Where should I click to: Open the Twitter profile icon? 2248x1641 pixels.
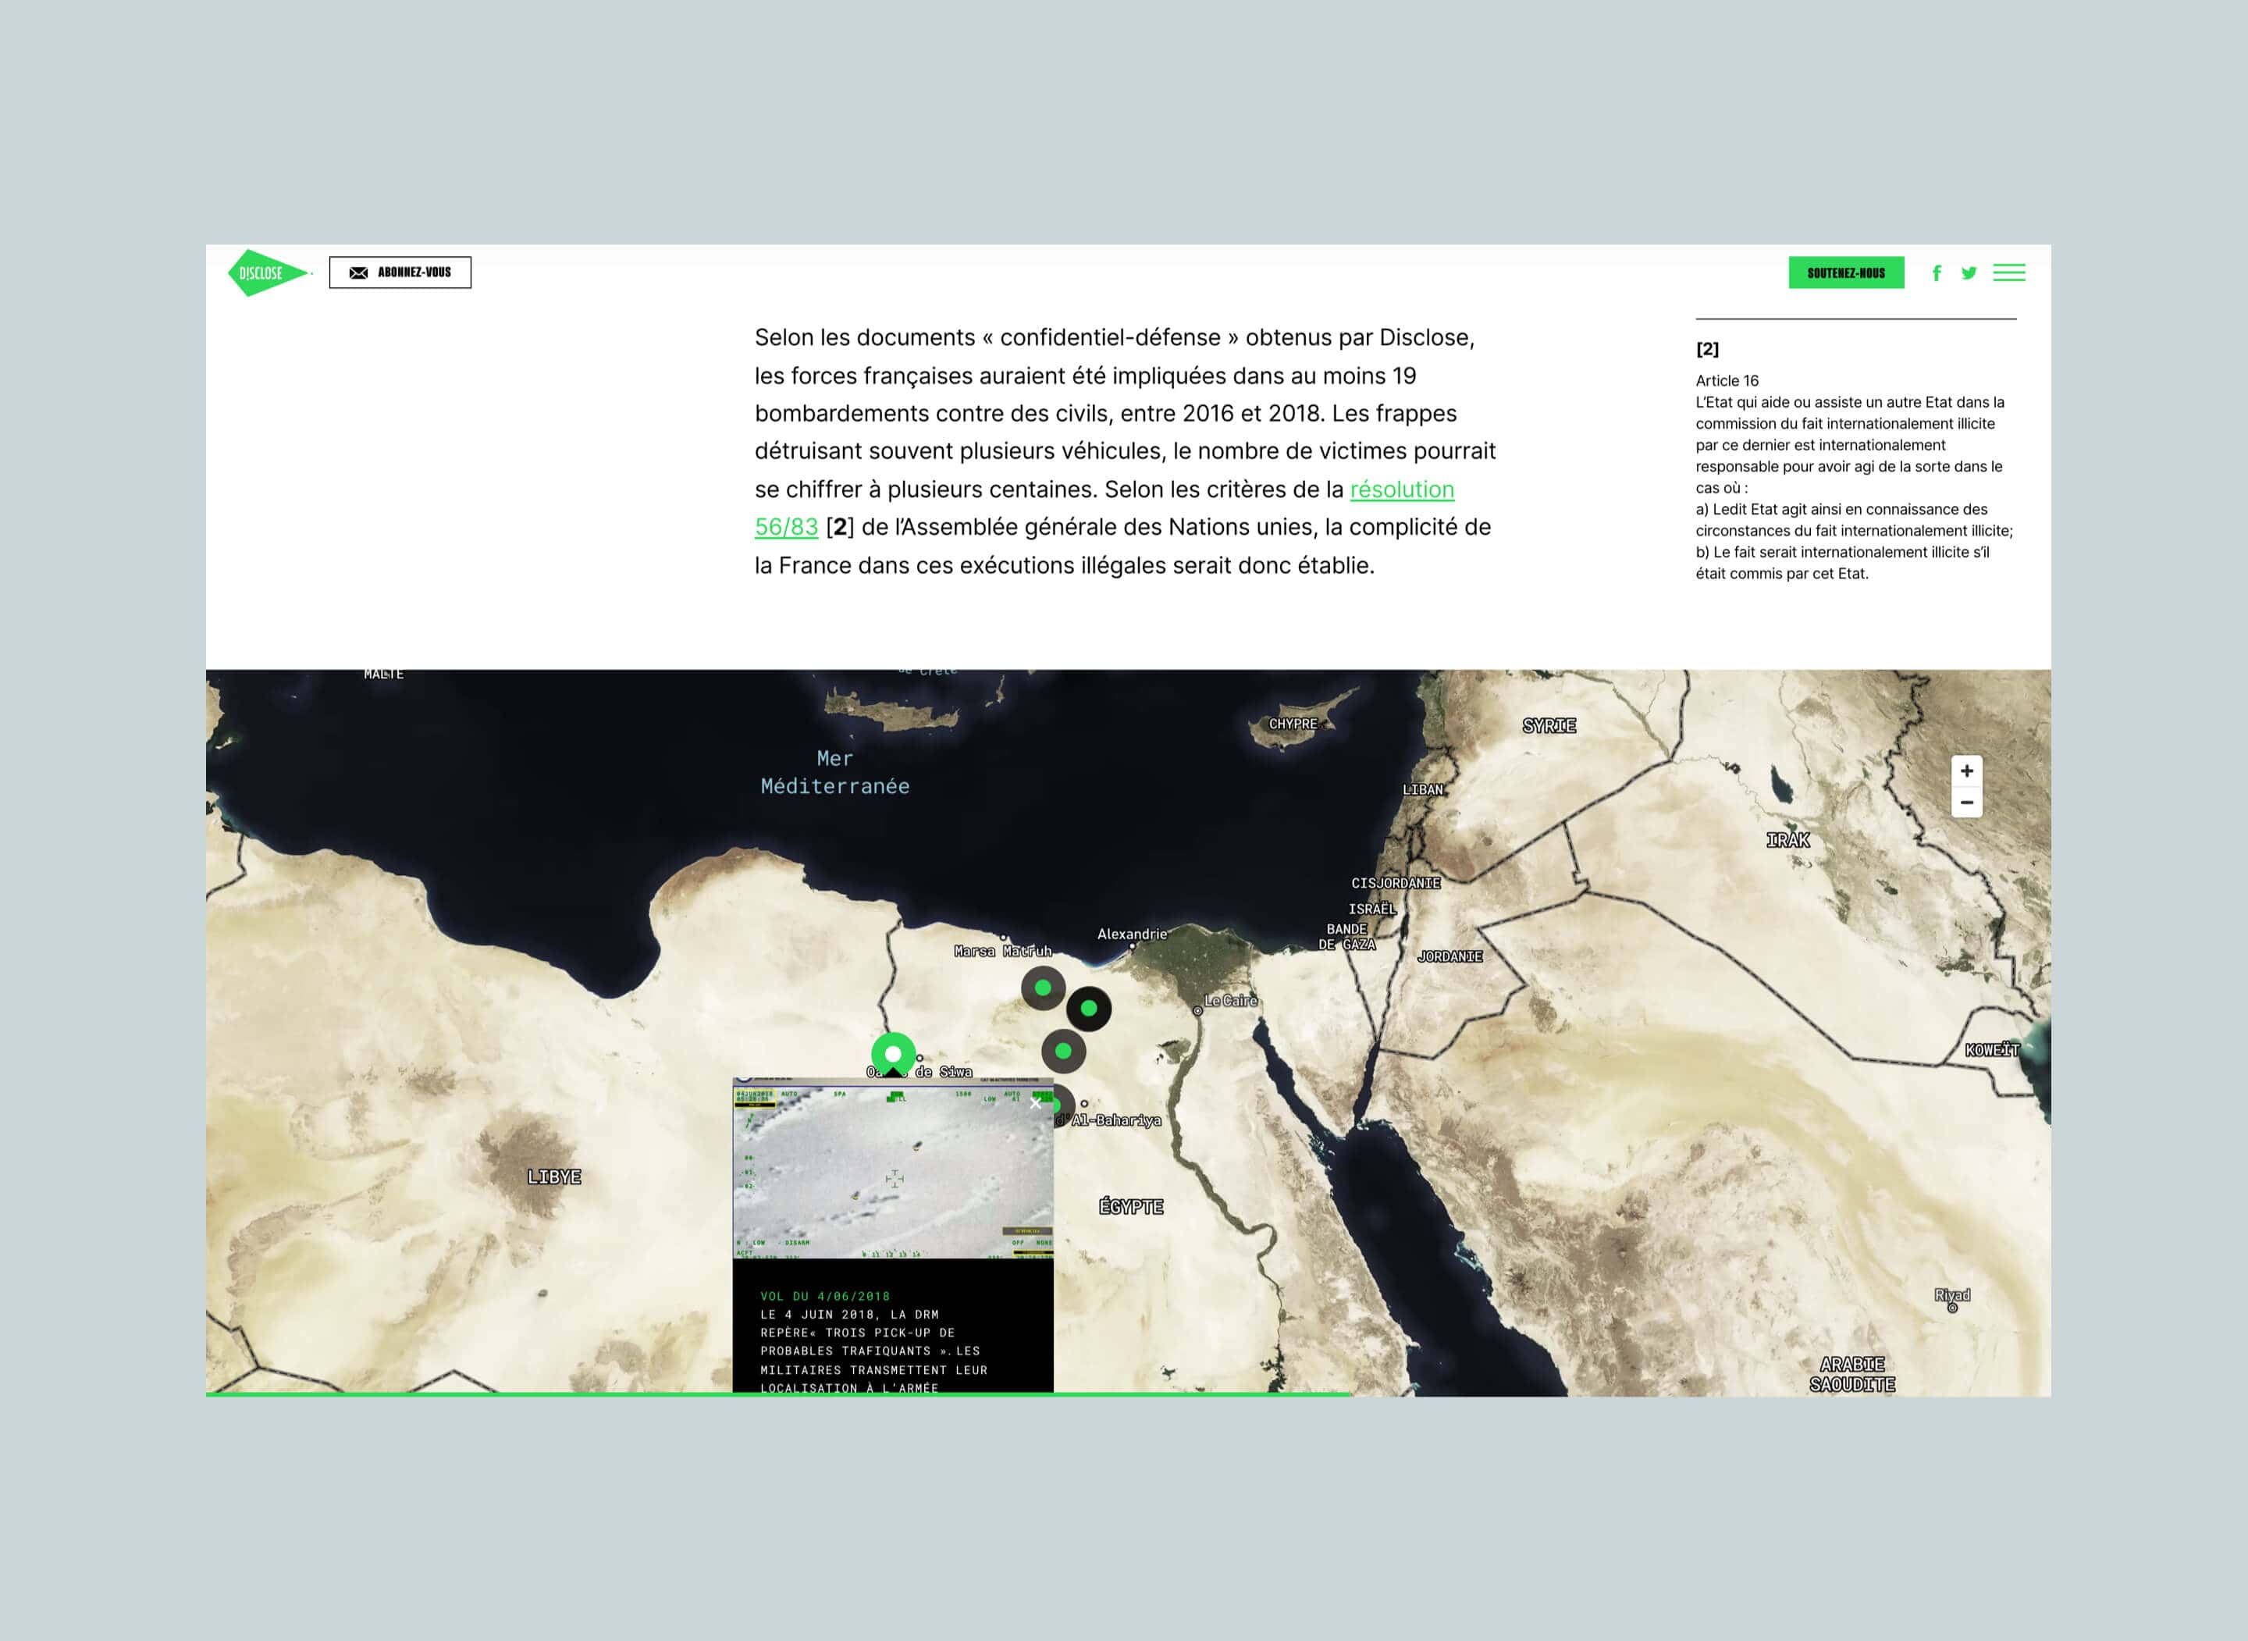tap(1969, 273)
